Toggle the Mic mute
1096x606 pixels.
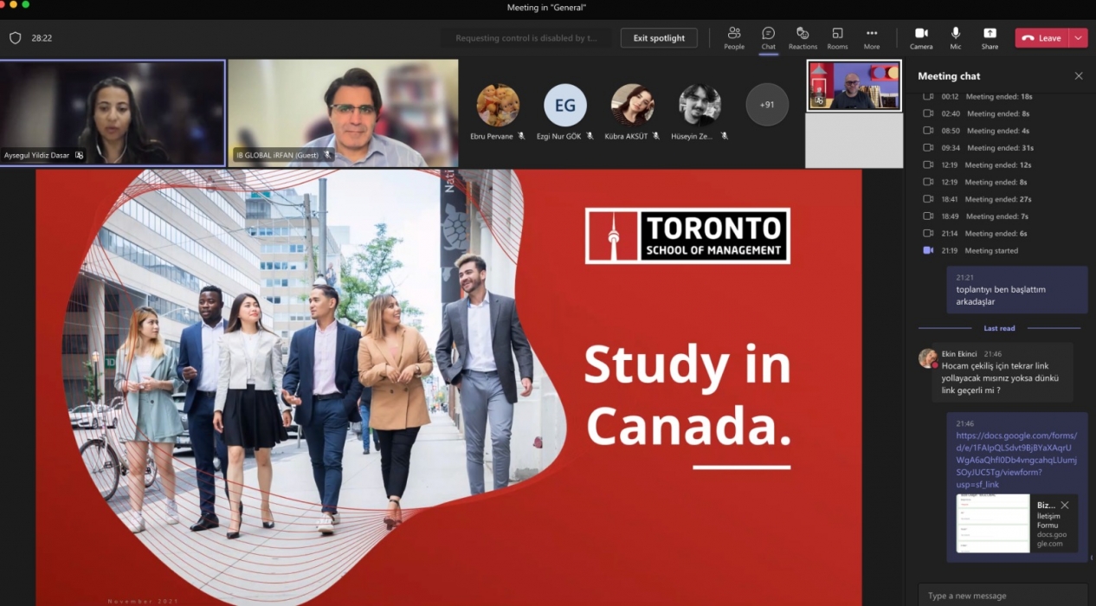tap(956, 38)
